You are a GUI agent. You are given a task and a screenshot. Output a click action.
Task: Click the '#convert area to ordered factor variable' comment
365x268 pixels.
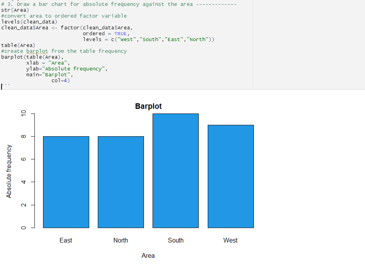coord(64,16)
